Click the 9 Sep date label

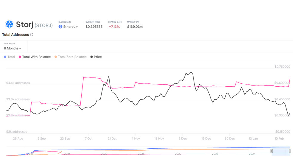click(41, 138)
